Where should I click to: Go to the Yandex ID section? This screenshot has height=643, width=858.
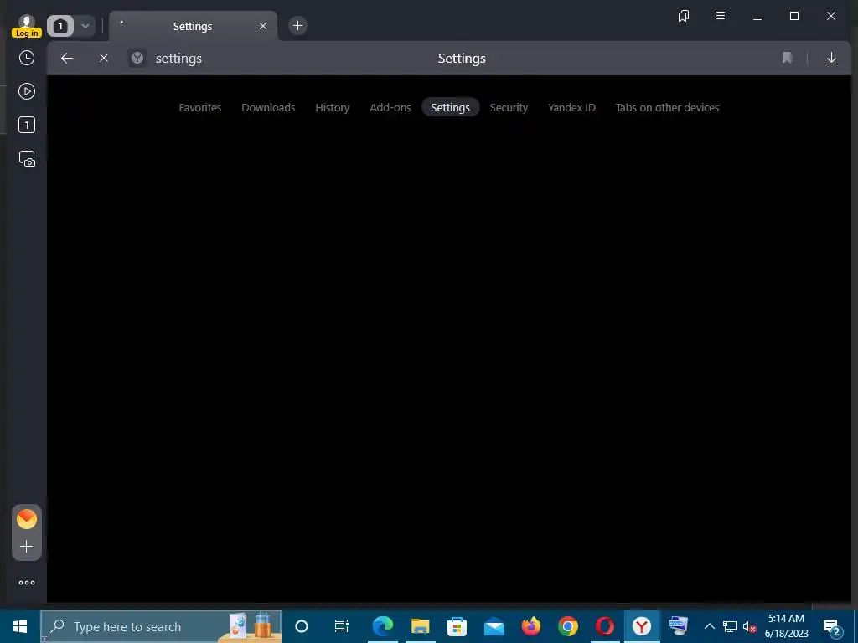571,108
